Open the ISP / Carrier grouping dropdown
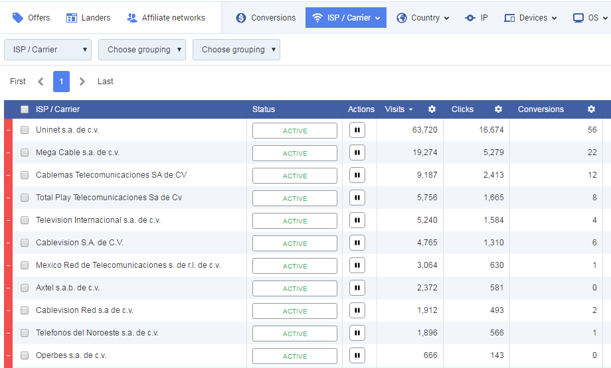 (x=48, y=50)
